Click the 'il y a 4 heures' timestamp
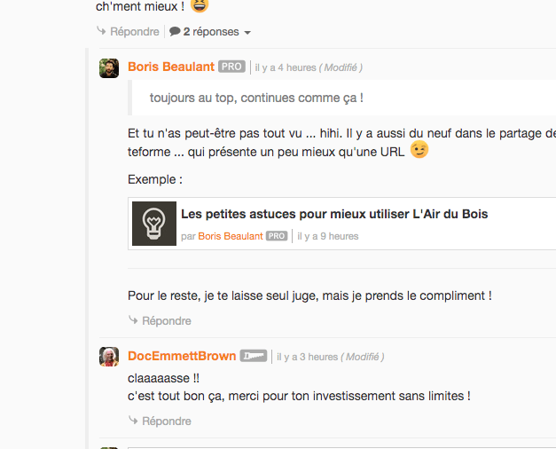This screenshot has width=556, height=449. pyautogui.click(x=286, y=67)
